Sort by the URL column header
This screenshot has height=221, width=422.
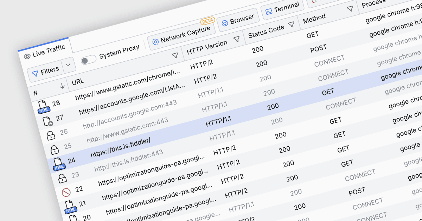(78, 82)
